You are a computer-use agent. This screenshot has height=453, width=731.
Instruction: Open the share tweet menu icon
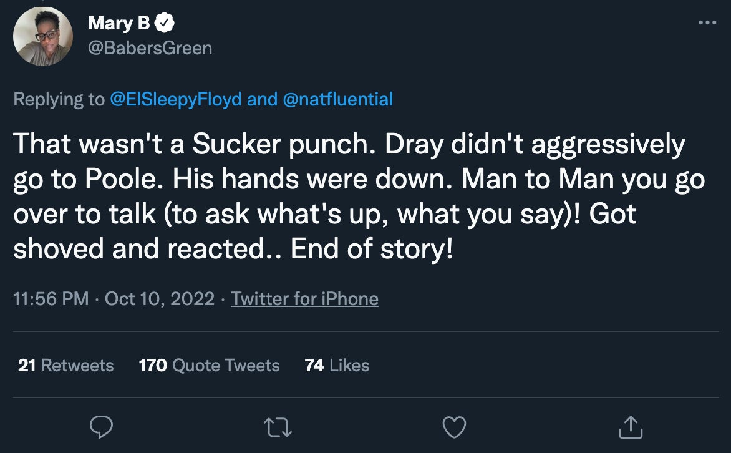coord(631,427)
